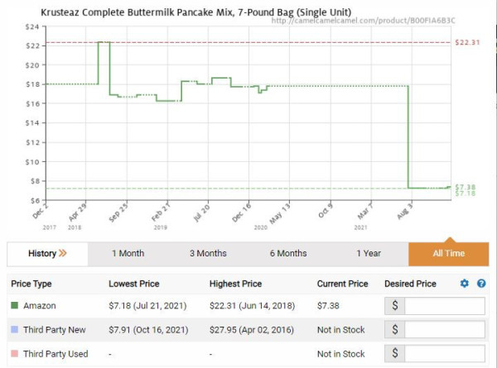Open the blue help question mark icon
Image resolution: width=497 pixels, height=368 pixels.
[x=481, y=283]
